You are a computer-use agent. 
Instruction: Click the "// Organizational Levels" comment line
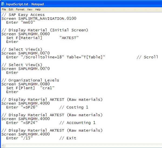[x=30, y=80]
